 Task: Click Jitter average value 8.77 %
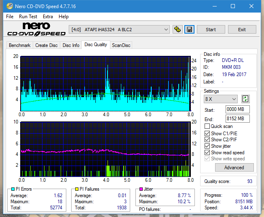click(184, 196)
